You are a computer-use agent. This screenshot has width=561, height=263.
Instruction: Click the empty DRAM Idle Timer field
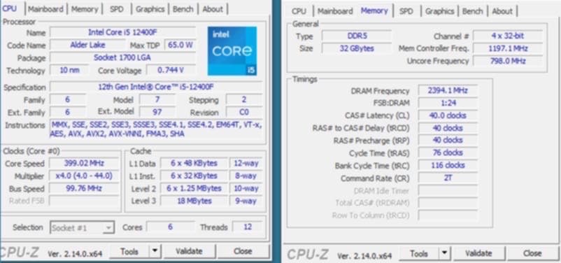[x=448, y=190]
